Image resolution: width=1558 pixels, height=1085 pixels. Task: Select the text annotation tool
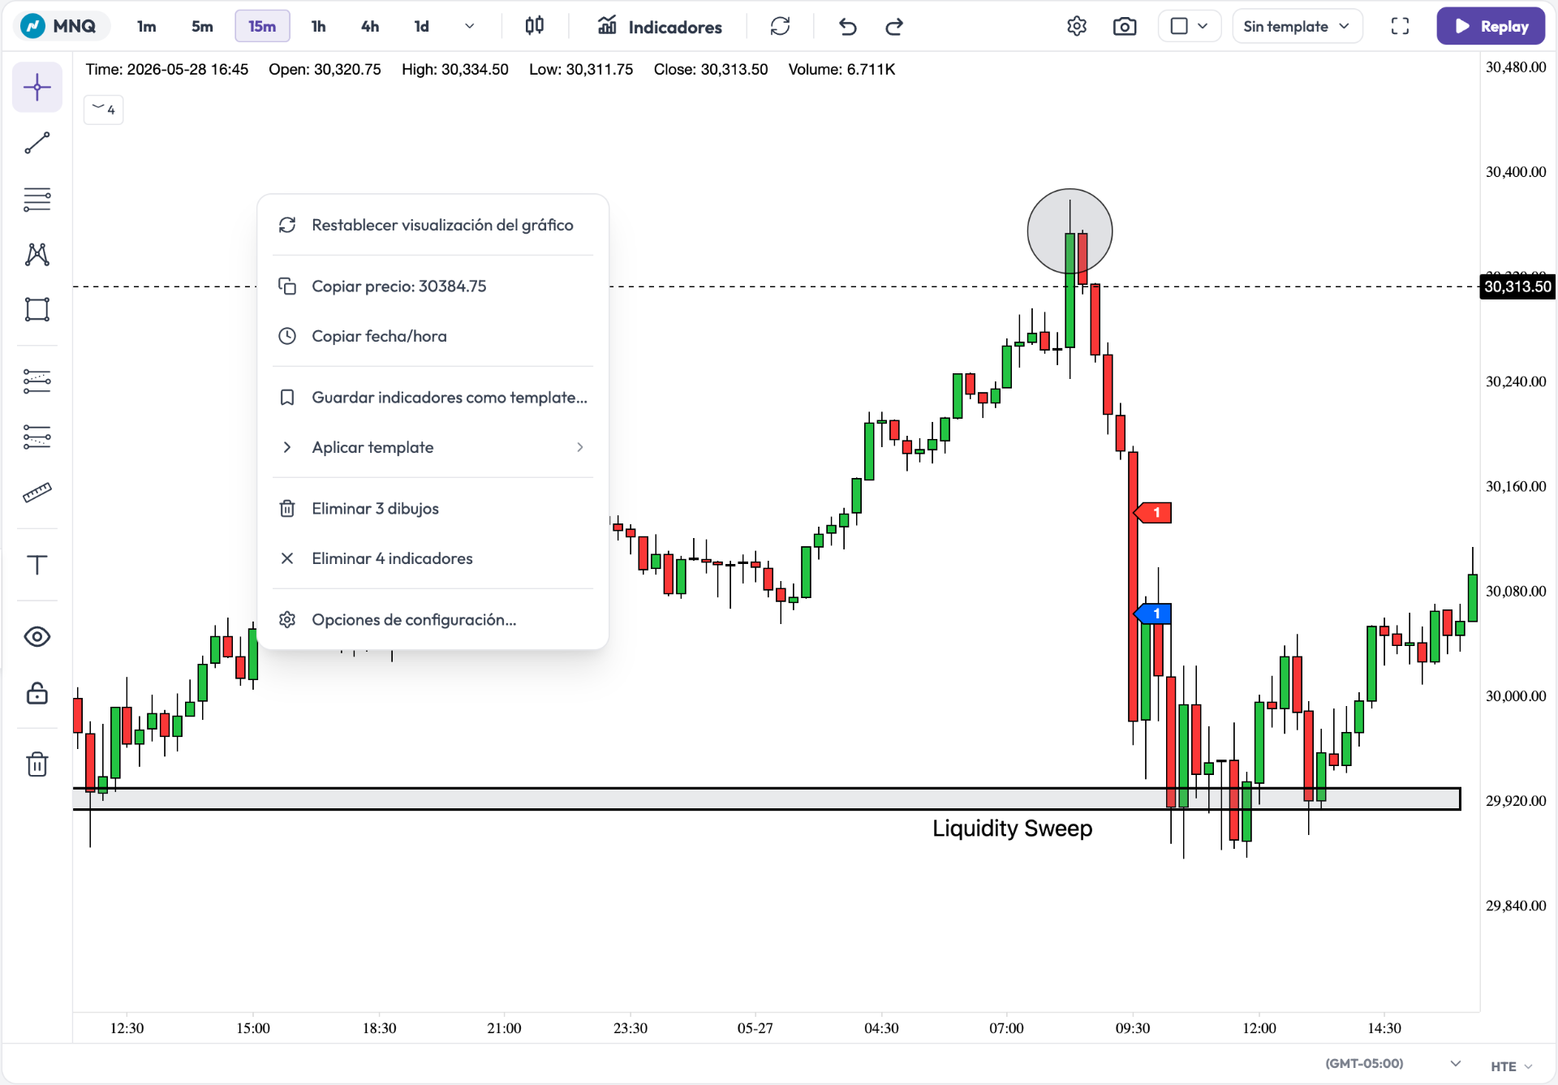(37, 565)
